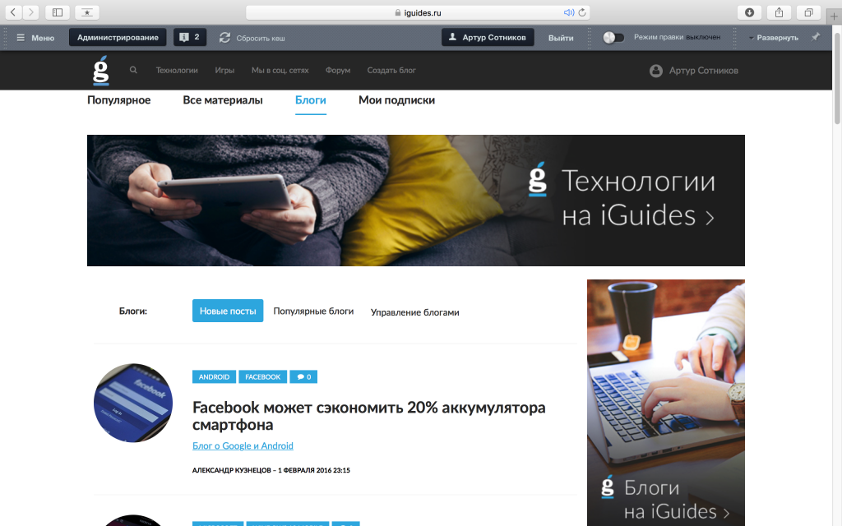Click the iguides.ru address bar

pos(418,12)
